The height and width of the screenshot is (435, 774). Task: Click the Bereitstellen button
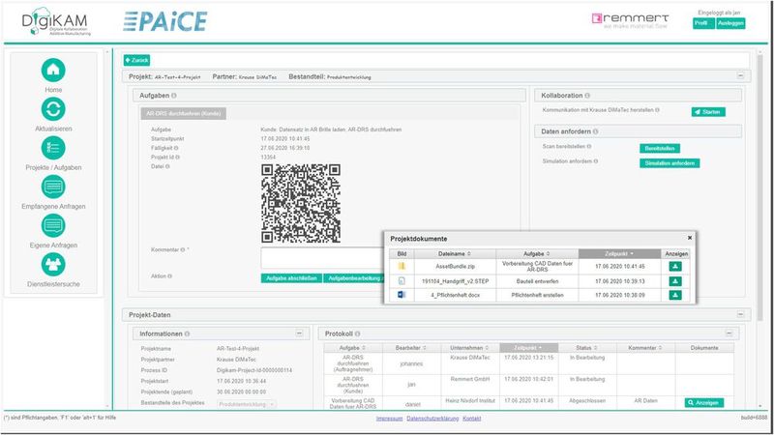[x=660, y=149]
